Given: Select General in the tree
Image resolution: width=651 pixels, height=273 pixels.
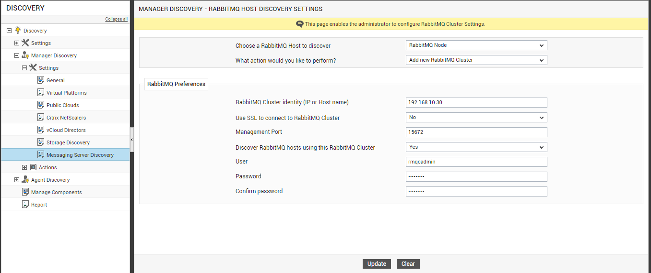Looking at the screenshot, I should tap(56, 80).
